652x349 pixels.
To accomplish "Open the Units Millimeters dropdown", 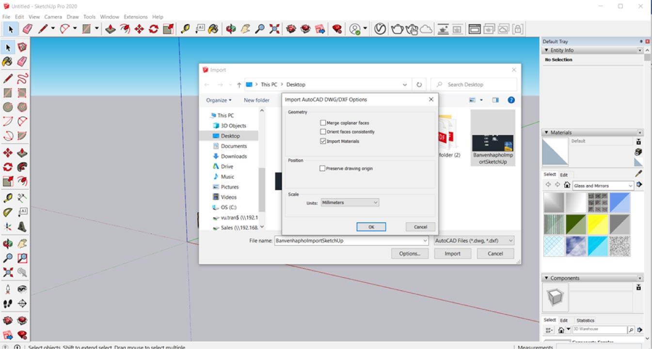I will tap(350, 202).
